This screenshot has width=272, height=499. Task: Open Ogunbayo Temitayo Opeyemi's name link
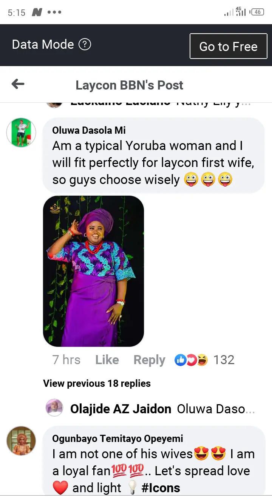[x=117, y=439]
